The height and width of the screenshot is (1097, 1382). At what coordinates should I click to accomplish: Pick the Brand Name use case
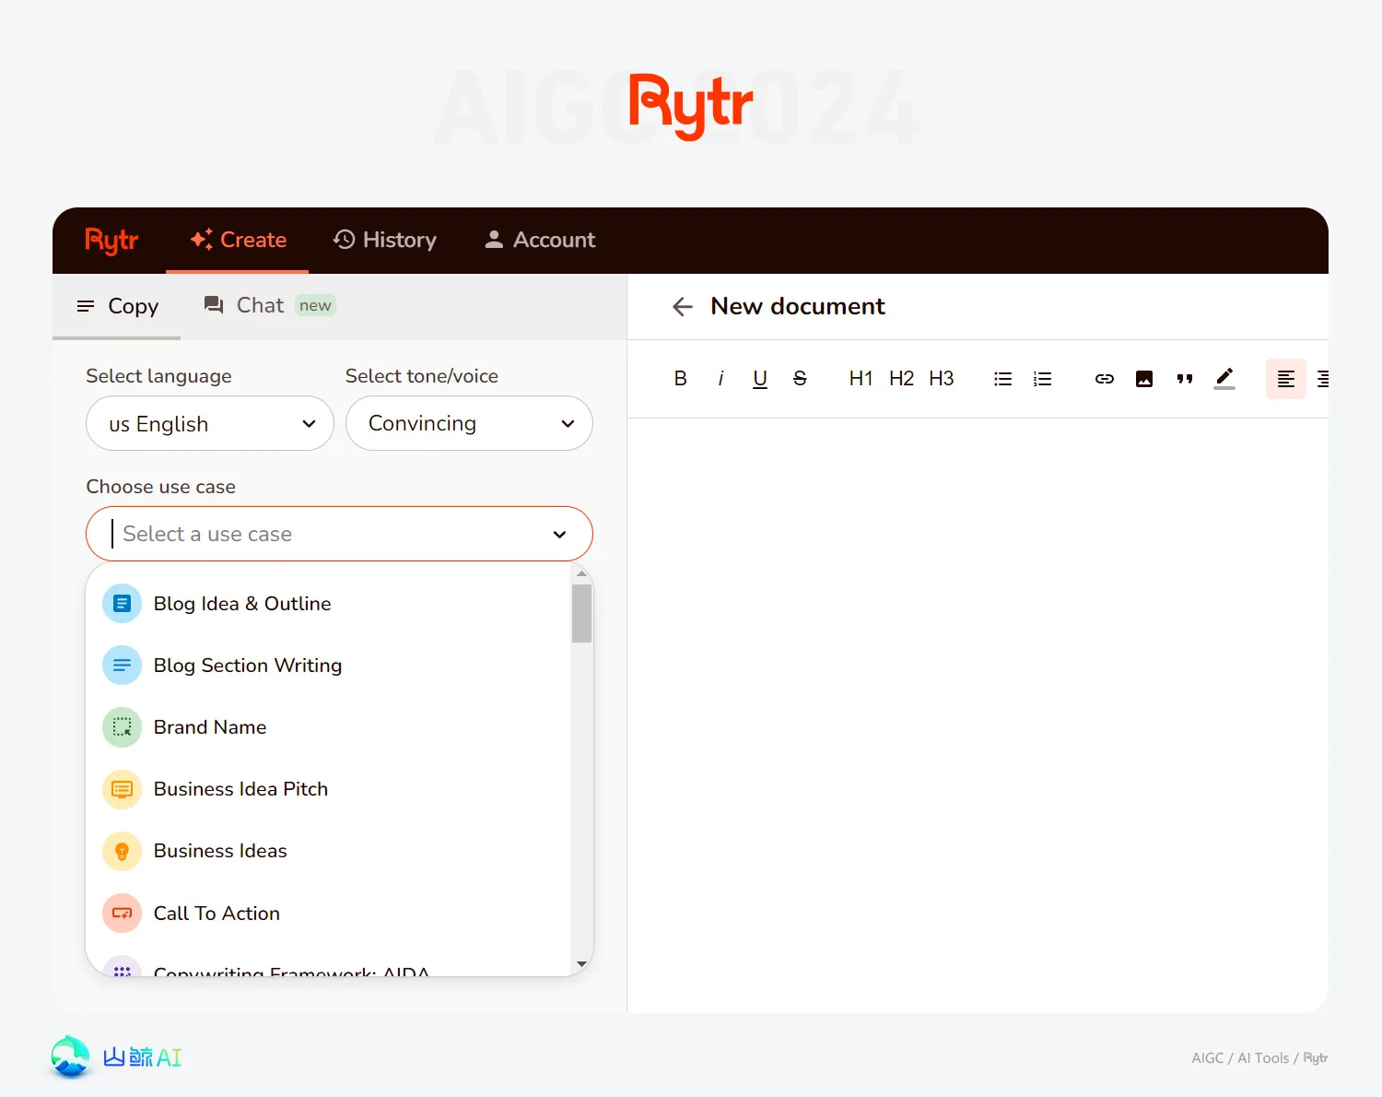point(329,727)
